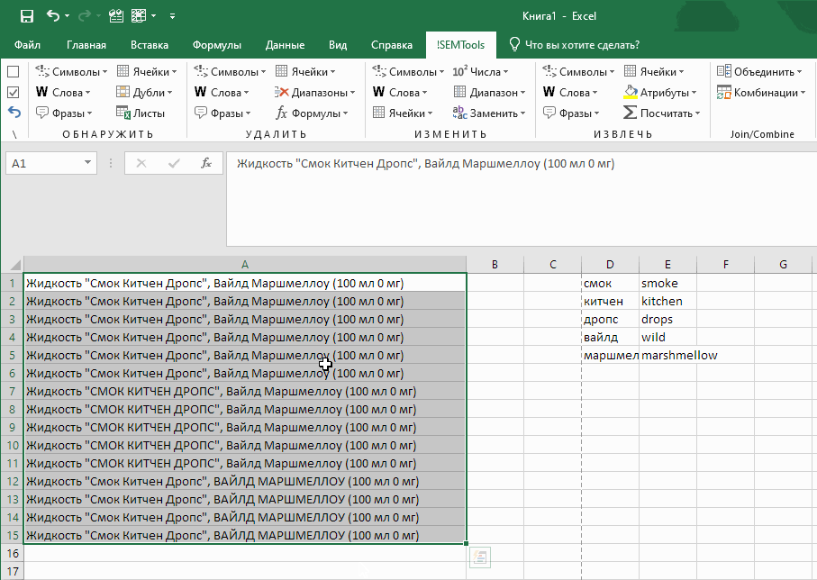Open the undo history dropdown arrow
This screenshot has height=580, width=817.
coord(67,16)
